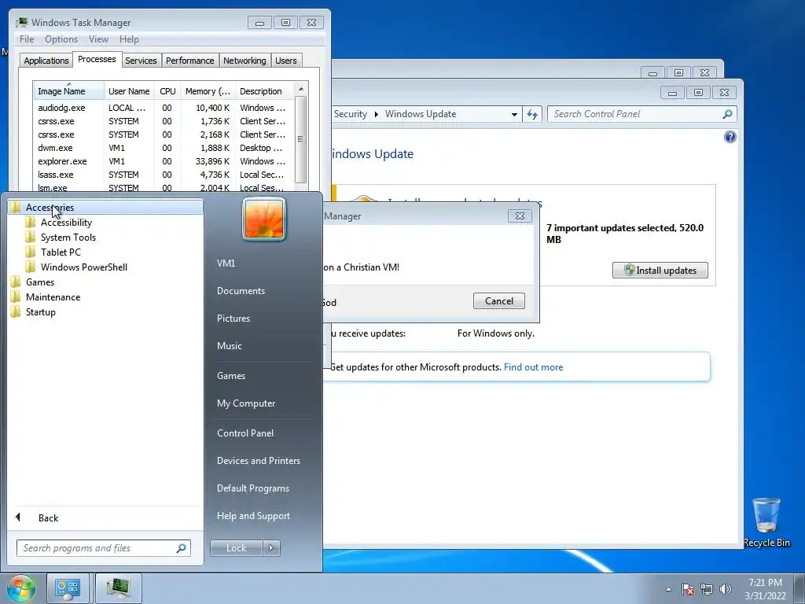
Task: Click the network tray icon
Action: coord(707,590)
